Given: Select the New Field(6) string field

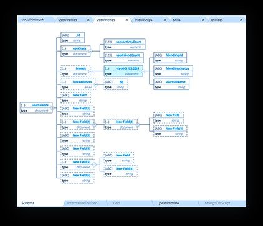Looking at the screenshot, I should coord(77,178).
